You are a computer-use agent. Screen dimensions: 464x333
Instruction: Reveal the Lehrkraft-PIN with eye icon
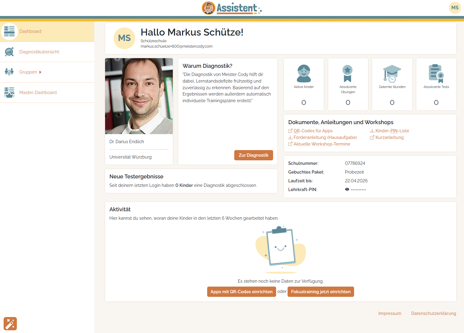347,190
